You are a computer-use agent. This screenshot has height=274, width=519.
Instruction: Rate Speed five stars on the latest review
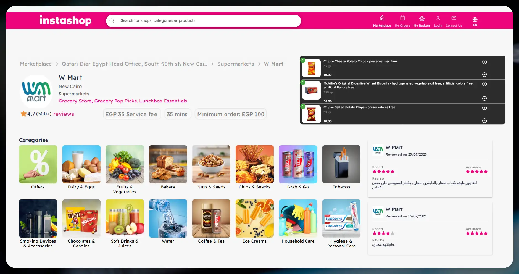click(392, 171)
